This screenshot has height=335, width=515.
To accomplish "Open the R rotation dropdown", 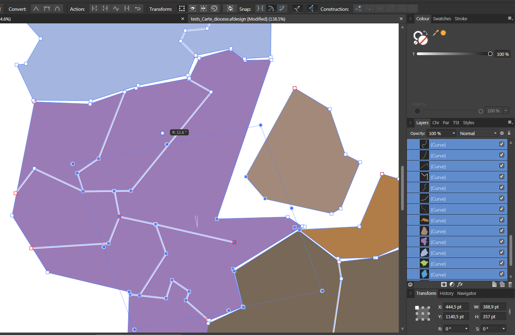I will point(466,329).
